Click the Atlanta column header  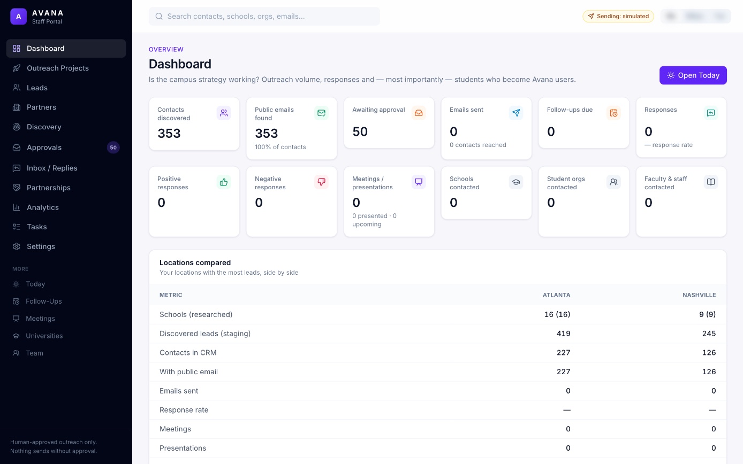(557, 295)
